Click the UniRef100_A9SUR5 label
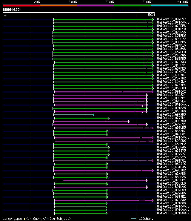This screenshot has height=221, width=191. click(x=171, y=128)
